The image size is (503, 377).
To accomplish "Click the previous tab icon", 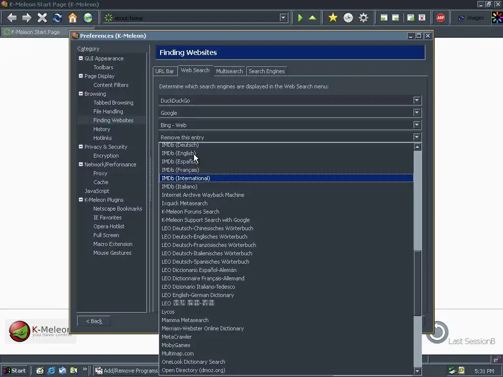I will [384, 18].
